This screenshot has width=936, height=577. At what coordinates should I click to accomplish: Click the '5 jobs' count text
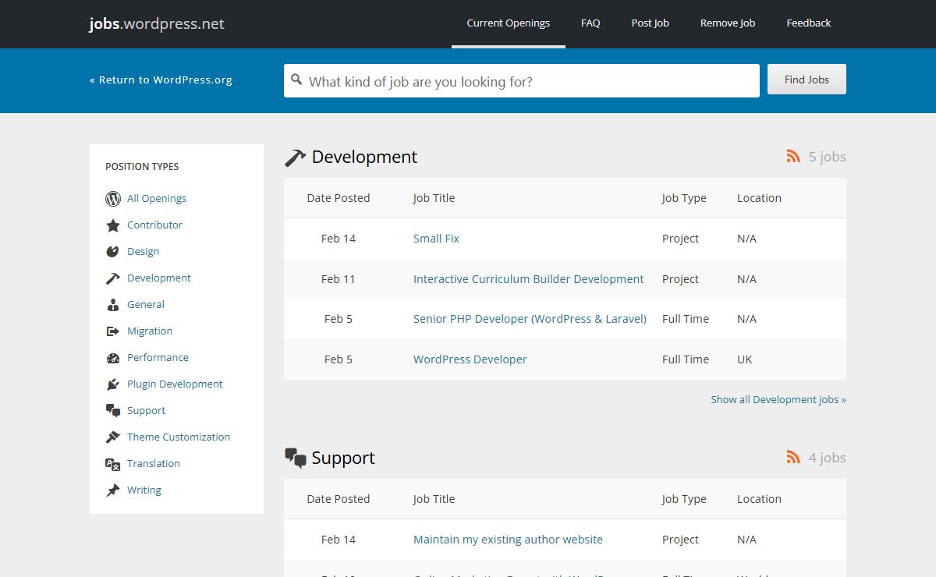point(828,157)
